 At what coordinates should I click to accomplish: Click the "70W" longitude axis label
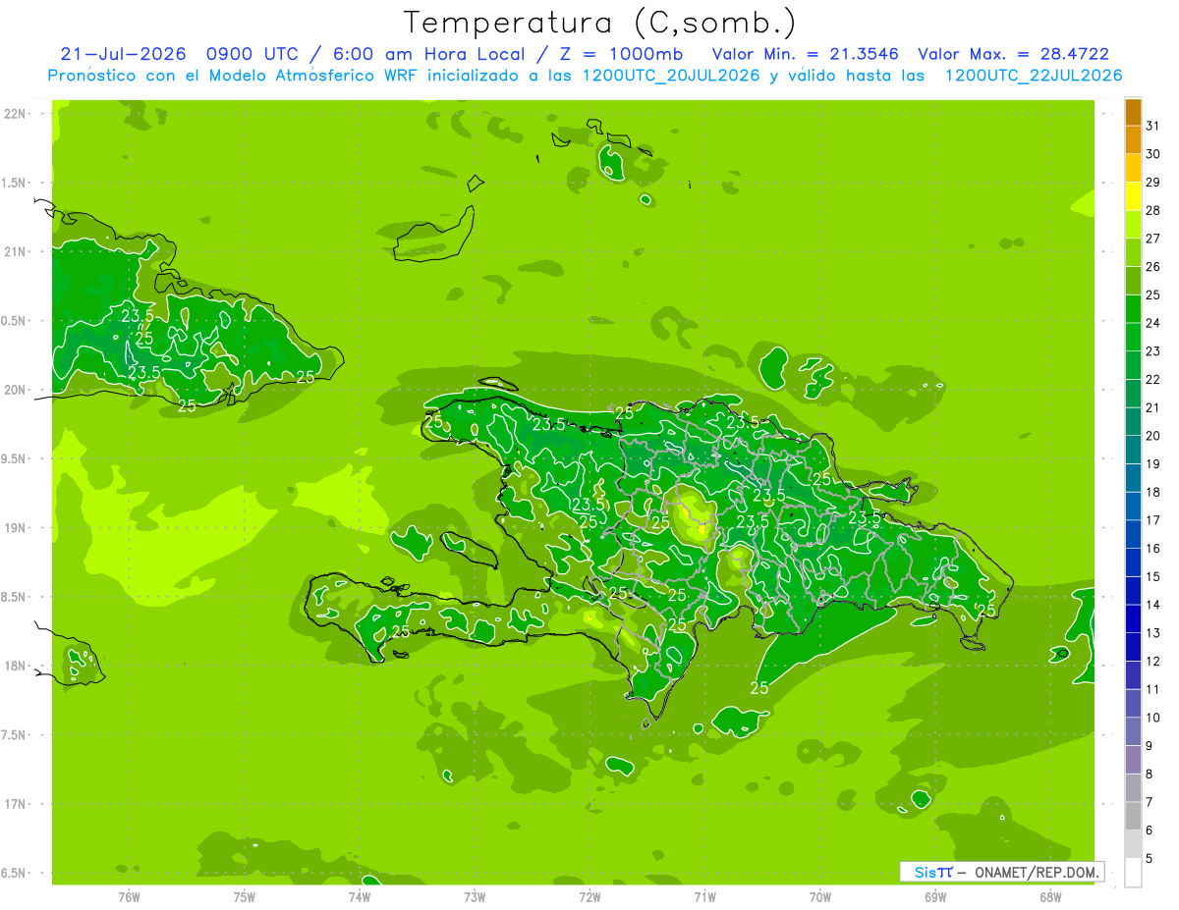[820, 897]
